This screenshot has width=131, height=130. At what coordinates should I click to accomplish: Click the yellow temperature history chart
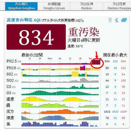tap(60, 99)
